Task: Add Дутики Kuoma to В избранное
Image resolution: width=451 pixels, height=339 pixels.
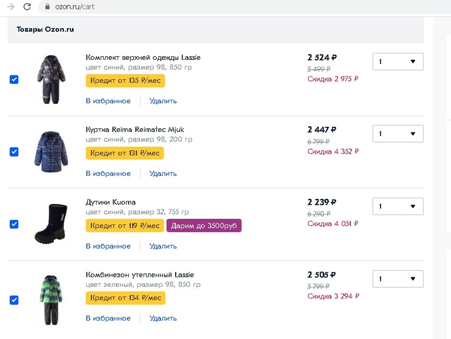Action: [x=108, y=246]
